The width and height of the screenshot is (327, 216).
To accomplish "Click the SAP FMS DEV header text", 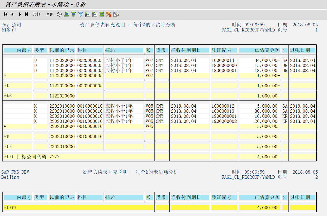I will coord(15,172).
